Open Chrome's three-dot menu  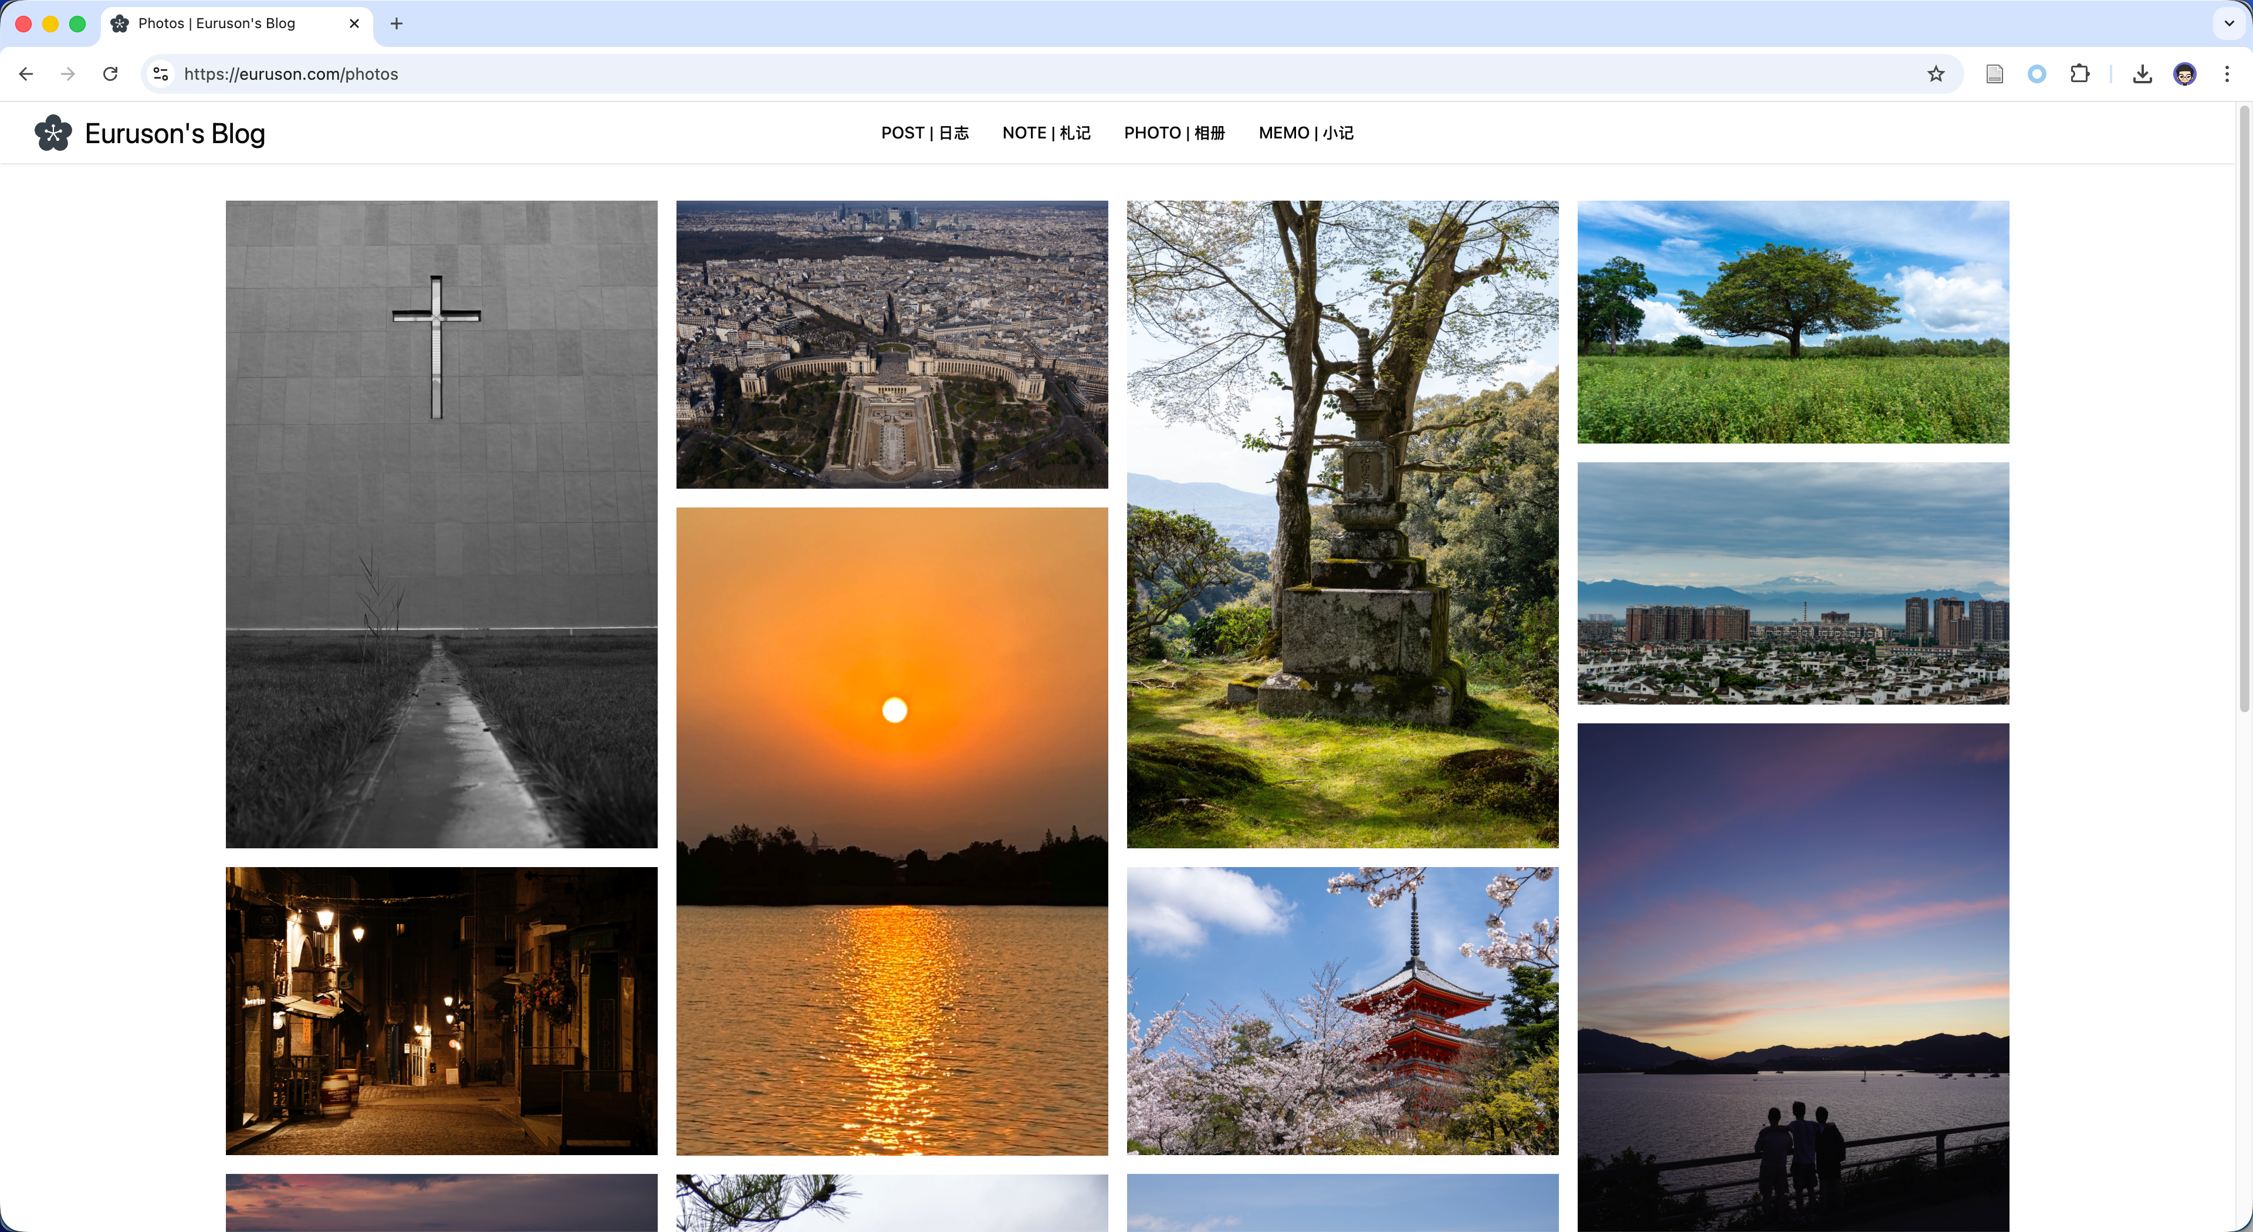point(2227,75)
